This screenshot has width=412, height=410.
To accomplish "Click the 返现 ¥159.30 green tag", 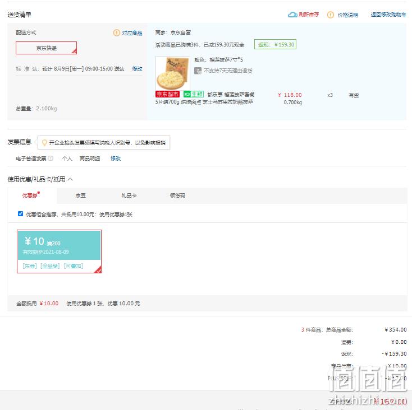I will (275, 45).
